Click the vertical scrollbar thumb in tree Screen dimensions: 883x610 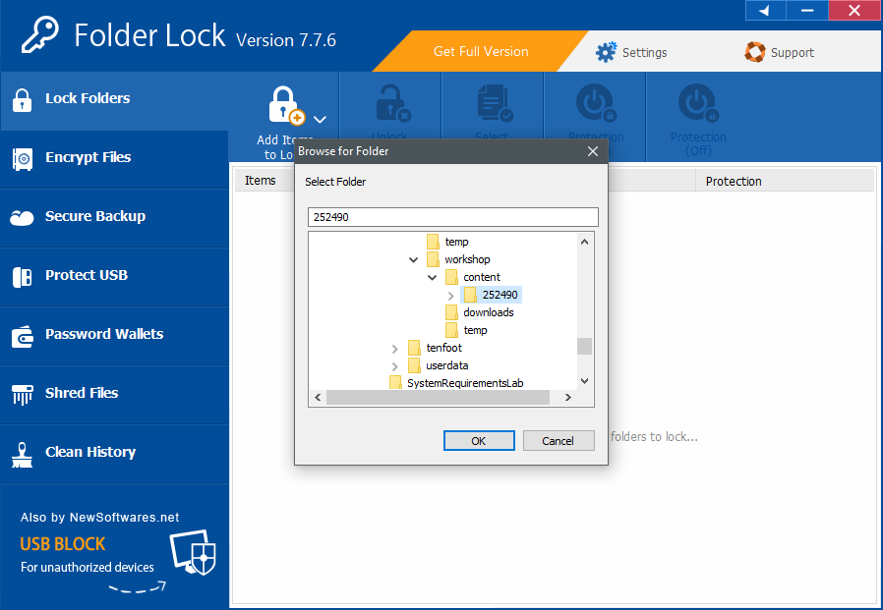[x=584, y=346]
